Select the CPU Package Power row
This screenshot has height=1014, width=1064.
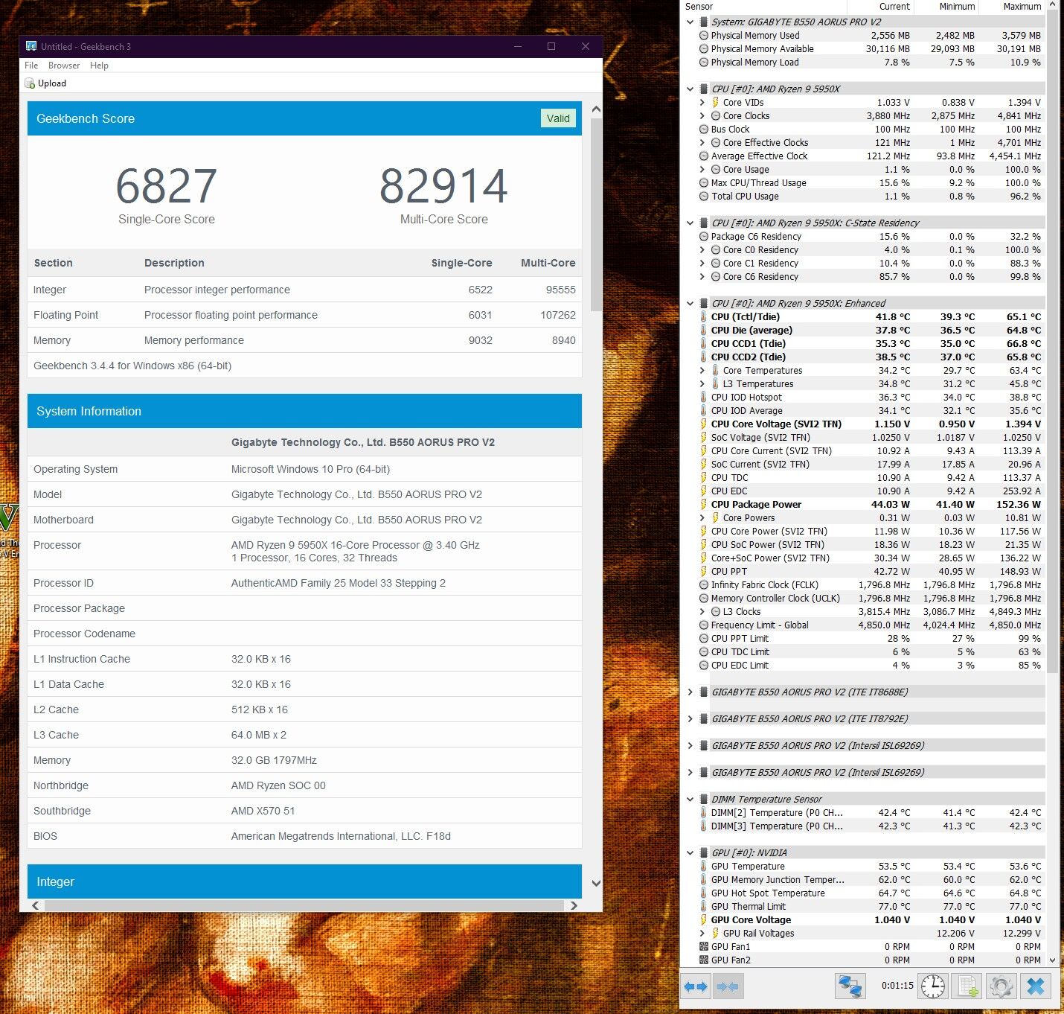(x=863, y=504)
